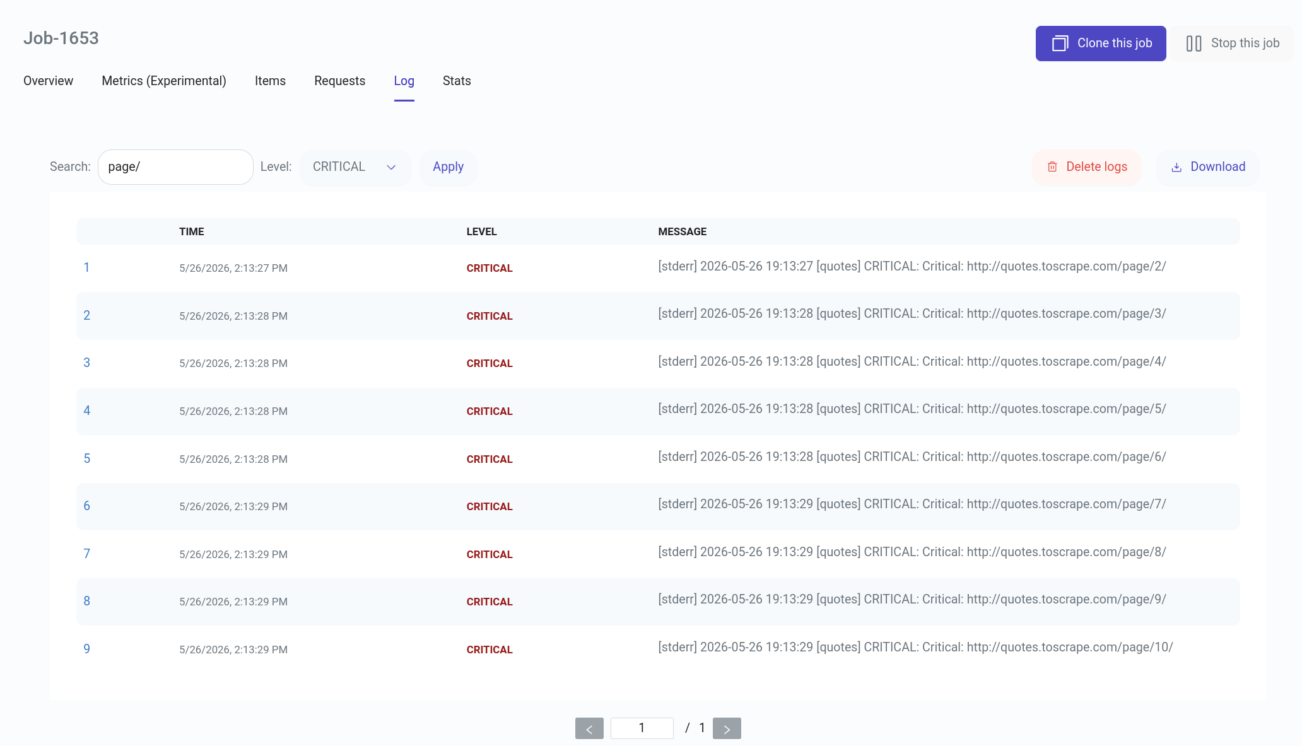Click the Download button label

pyautogui.click(x=1217, y=166)
